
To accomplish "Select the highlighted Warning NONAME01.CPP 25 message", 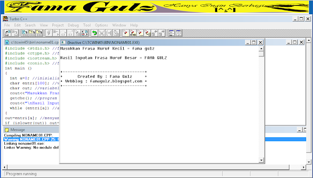I will [31, 139].
